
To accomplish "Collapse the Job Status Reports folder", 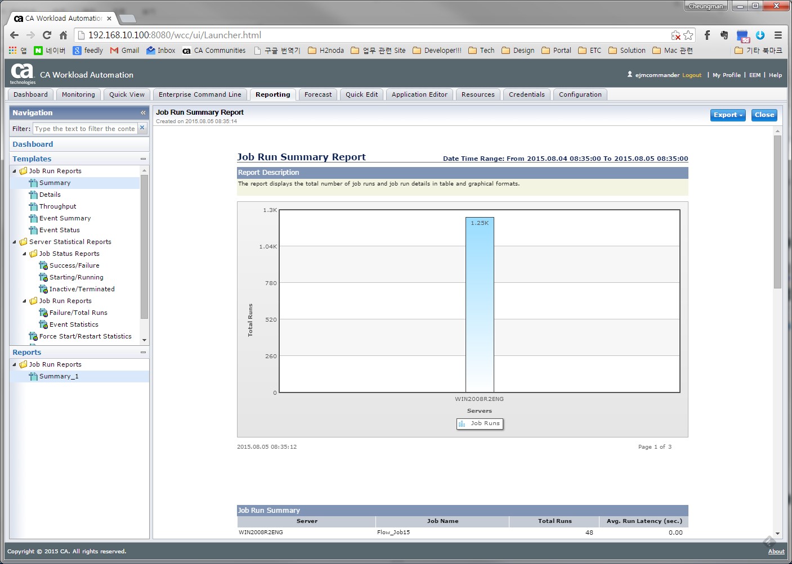I will point(25,254).
